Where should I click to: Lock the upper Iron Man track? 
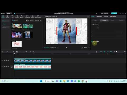(x=4, y=60)
